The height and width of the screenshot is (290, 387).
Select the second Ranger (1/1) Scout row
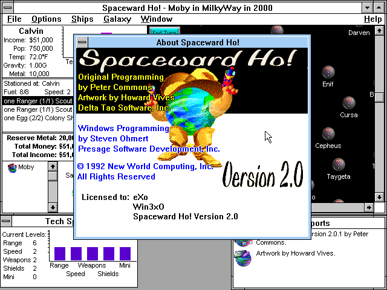pyautogui.click(x=37, y=109)
